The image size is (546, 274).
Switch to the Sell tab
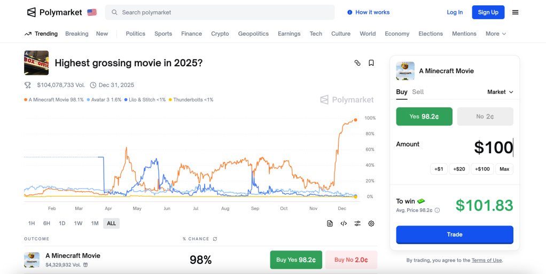[x=418, y=92]
